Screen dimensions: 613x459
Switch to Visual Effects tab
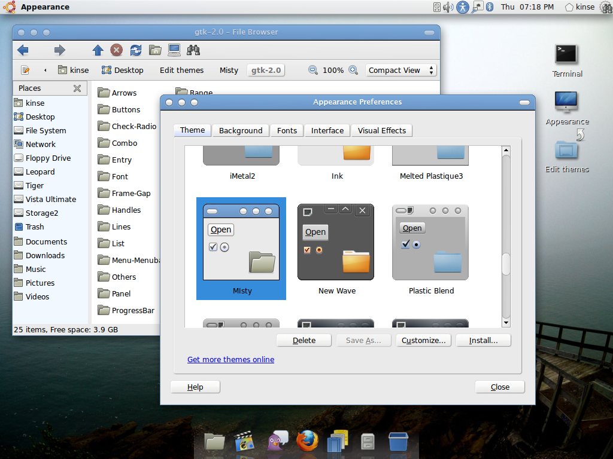381,130
